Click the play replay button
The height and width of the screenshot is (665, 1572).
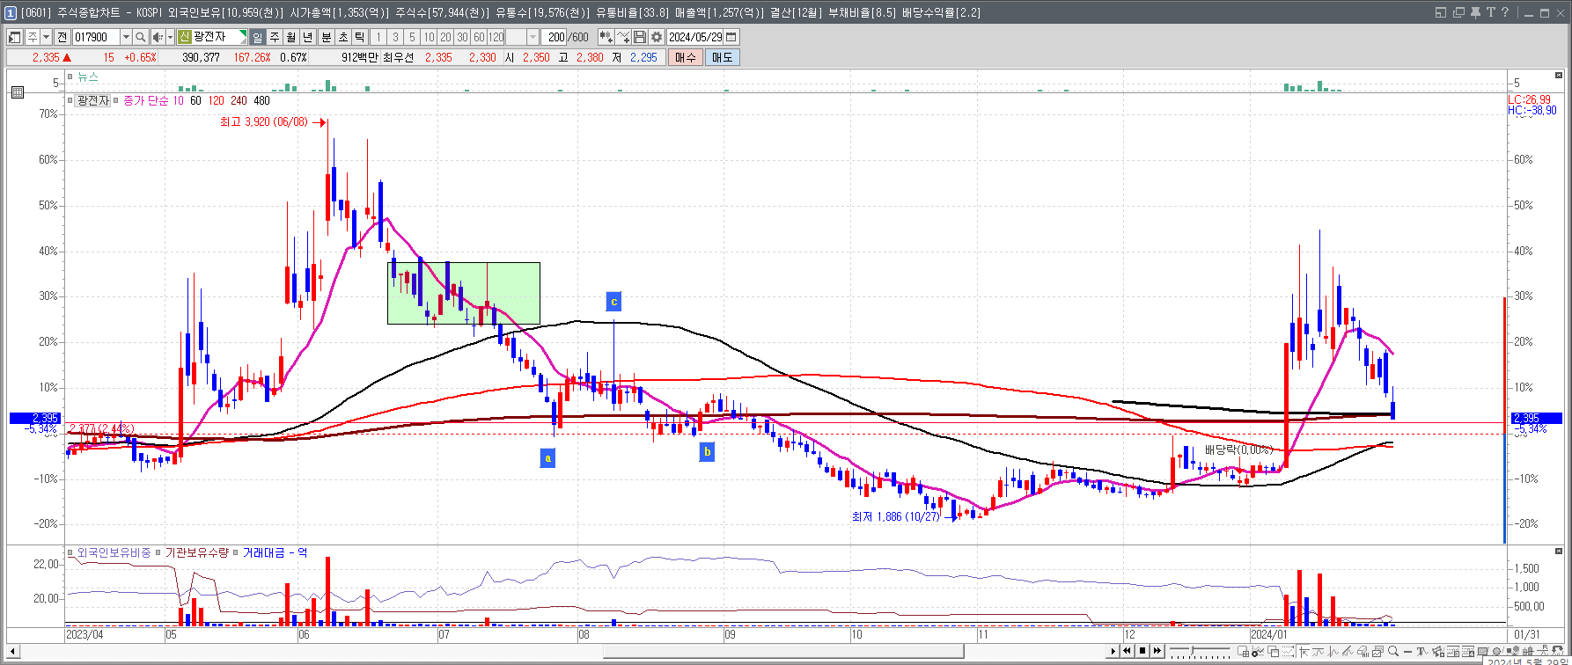tap(1113, 651)
